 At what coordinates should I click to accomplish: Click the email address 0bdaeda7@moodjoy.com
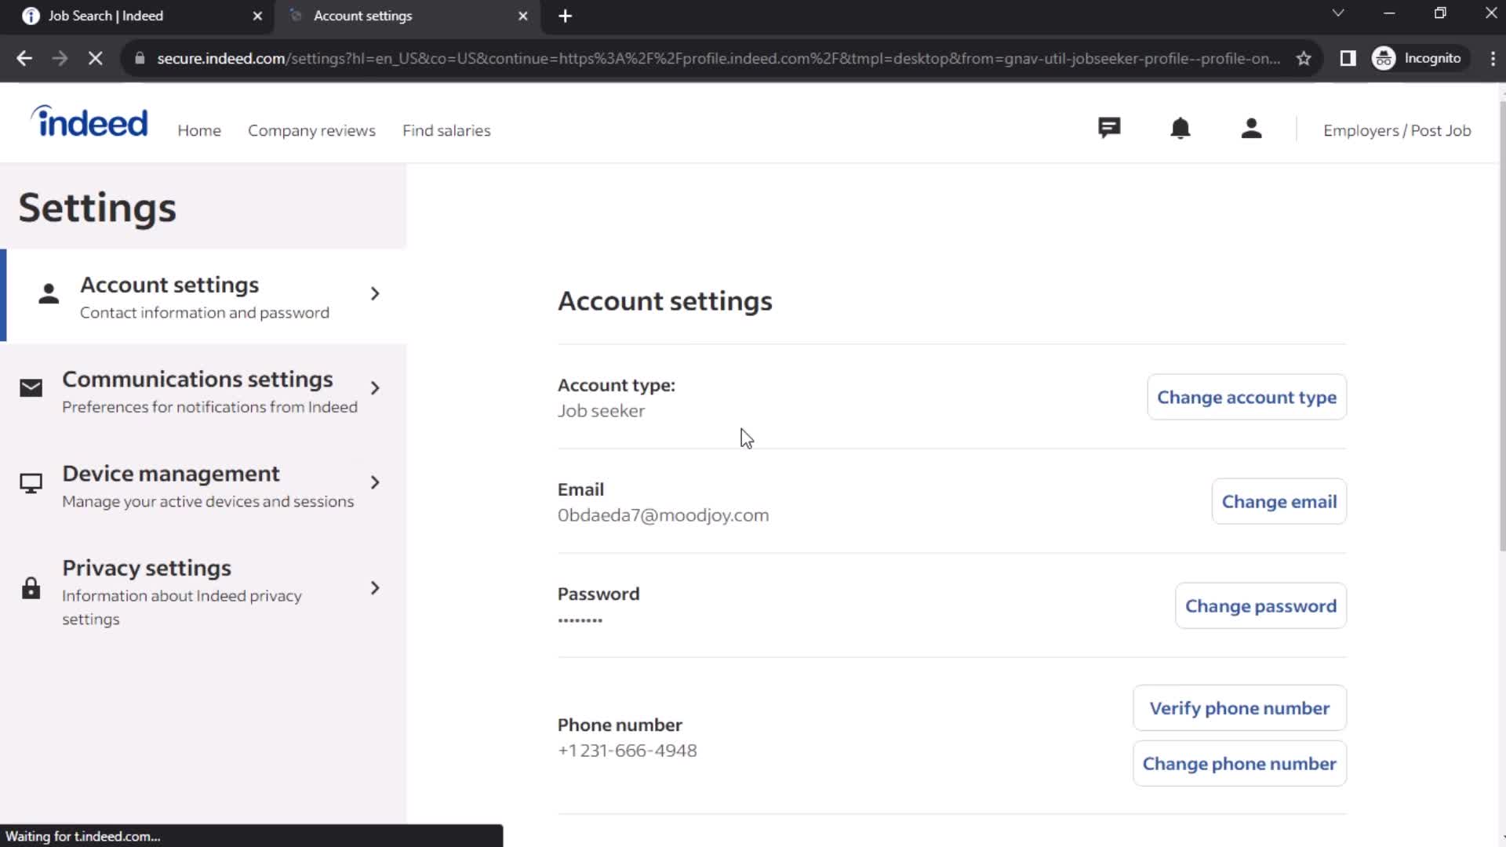(663, 515)
